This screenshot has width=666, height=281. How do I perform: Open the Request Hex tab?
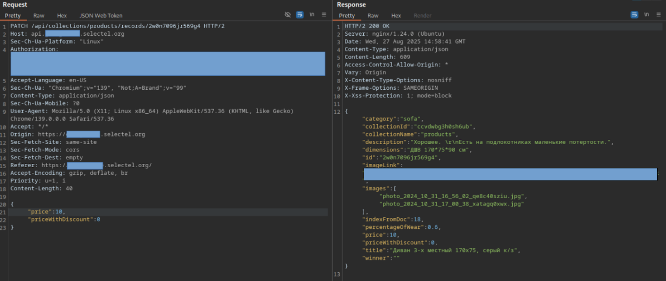point(62,16)
